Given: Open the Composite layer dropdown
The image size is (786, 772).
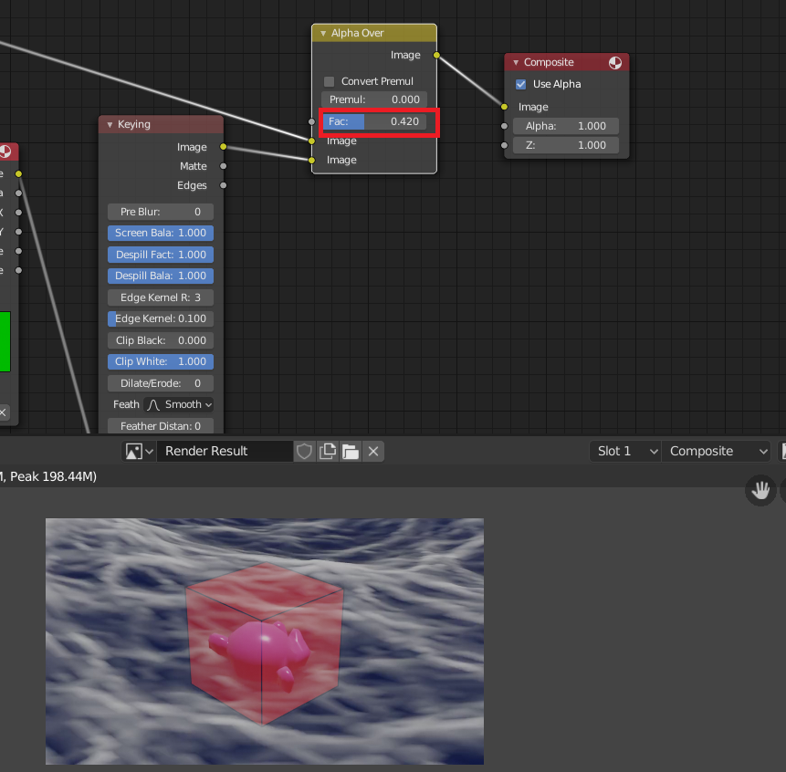Looking at the screenshot, I should click(x=716, y=452).
